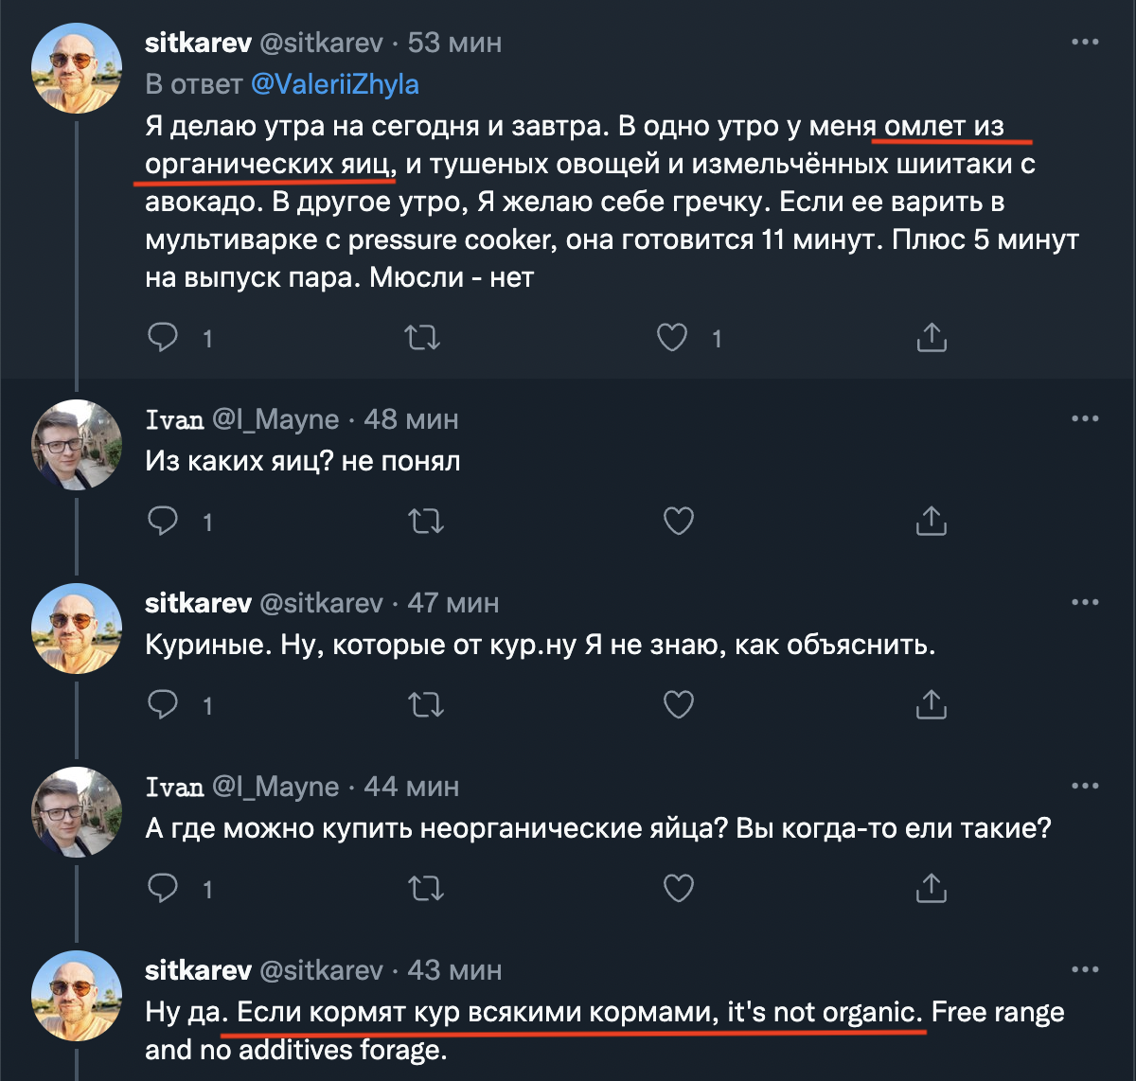This screenshot has width=1136, height=1081.
Task: Open the @ValeriiZhyla mention link
Action: [x=335, y=84]
